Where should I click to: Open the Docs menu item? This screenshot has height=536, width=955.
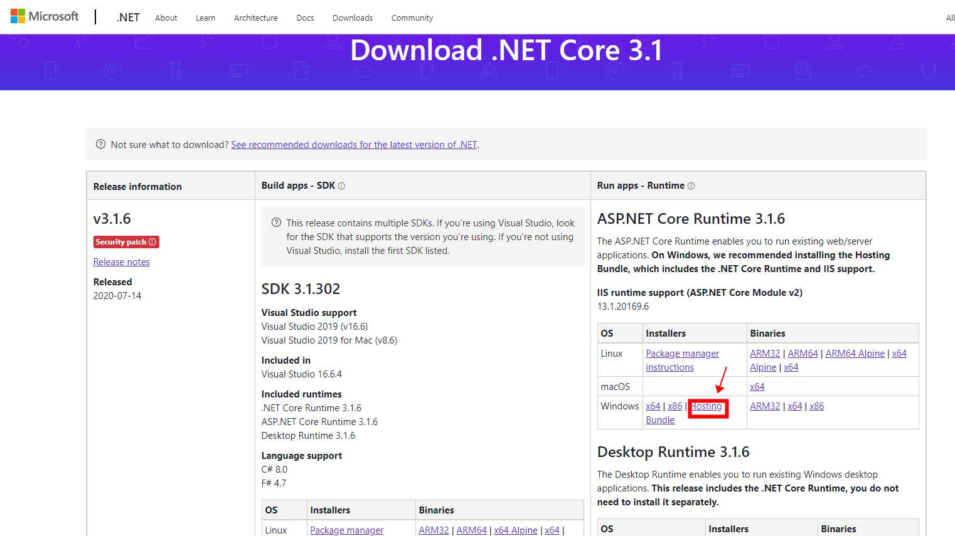pos(305,18)
